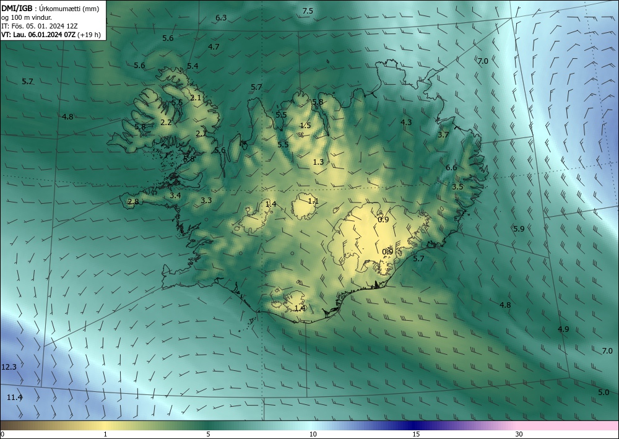This screenshot has width=619, height=439.
Task: Click the 10 tick on the colour scale
Action: click(x=313, y=434)
